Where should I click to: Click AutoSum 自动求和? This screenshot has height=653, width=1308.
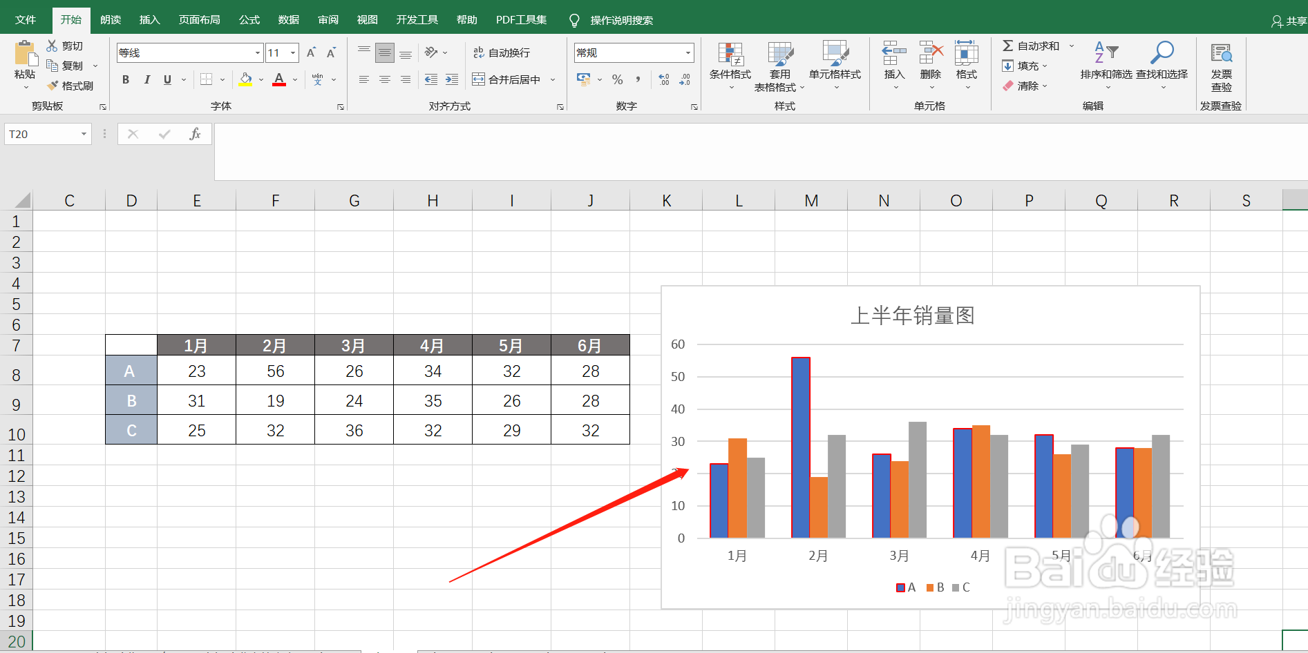(1030, 46)
